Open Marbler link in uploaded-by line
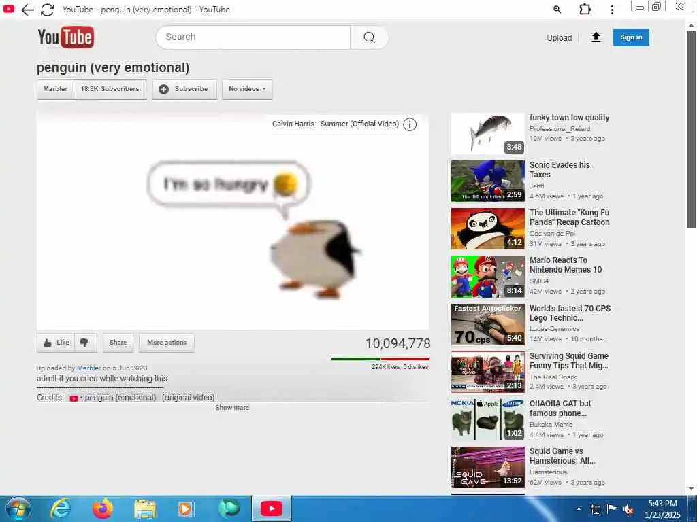697x522 pixels. click(89, 368)
